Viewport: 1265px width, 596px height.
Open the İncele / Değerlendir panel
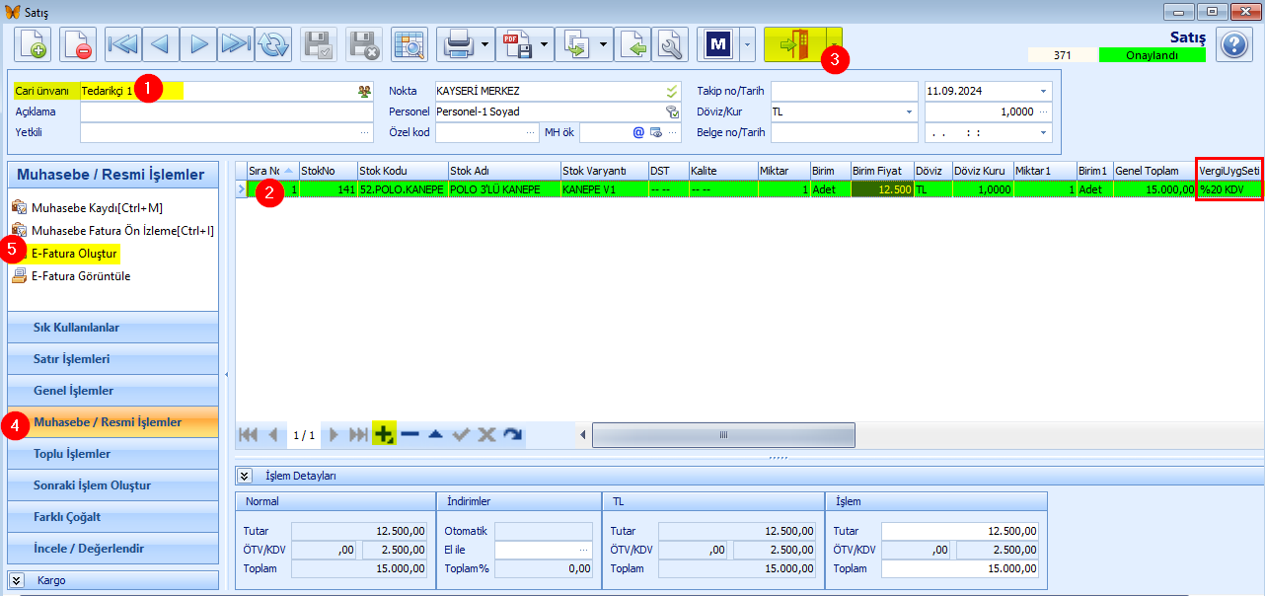112,549
